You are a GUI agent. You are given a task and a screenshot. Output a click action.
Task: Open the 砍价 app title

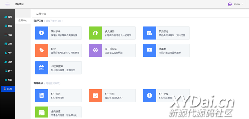53,49
